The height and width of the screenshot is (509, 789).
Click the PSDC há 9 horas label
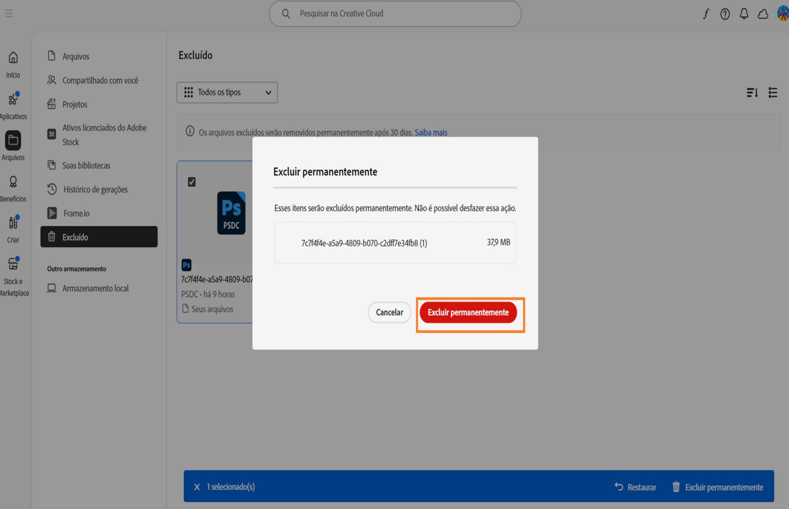(x=208, y=294)
